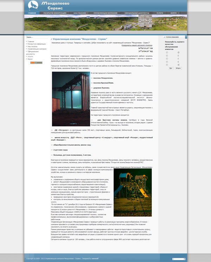Open the ГЛАВНАЯ tab in the top menu
The image size is (211, 262).
32,13
